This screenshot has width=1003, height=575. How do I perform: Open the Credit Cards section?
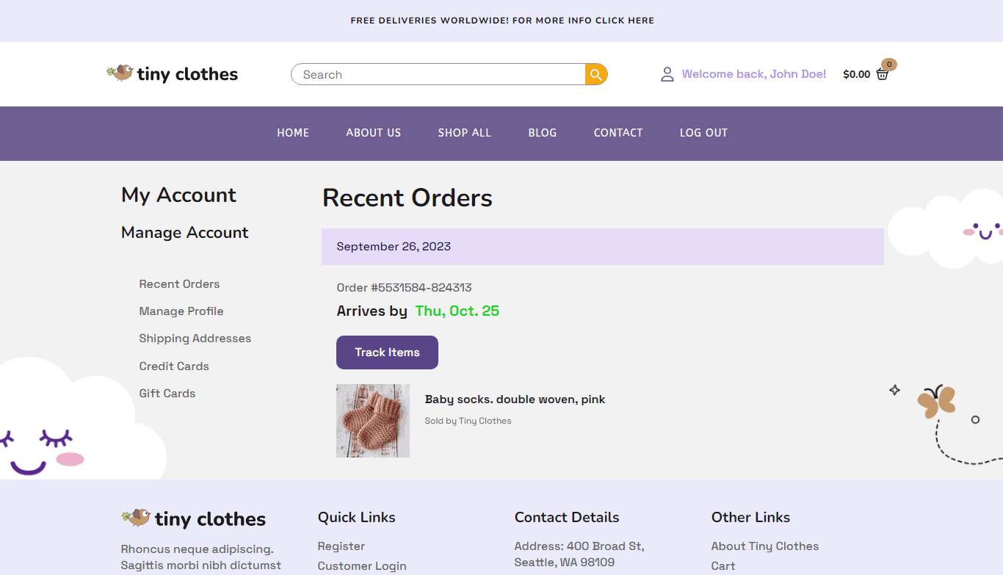pyautogui.click(x=174, y=366)
